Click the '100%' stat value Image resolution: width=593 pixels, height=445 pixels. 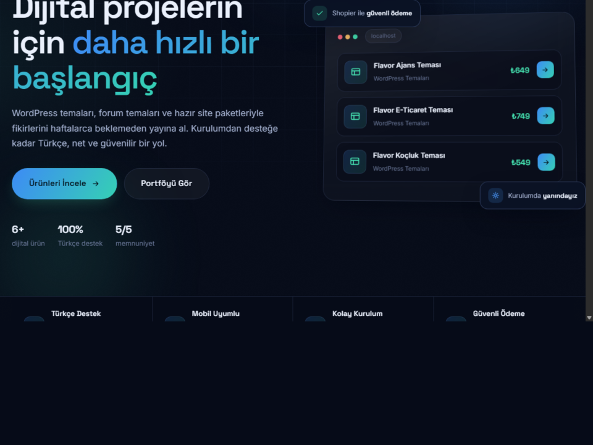point(70,229)
